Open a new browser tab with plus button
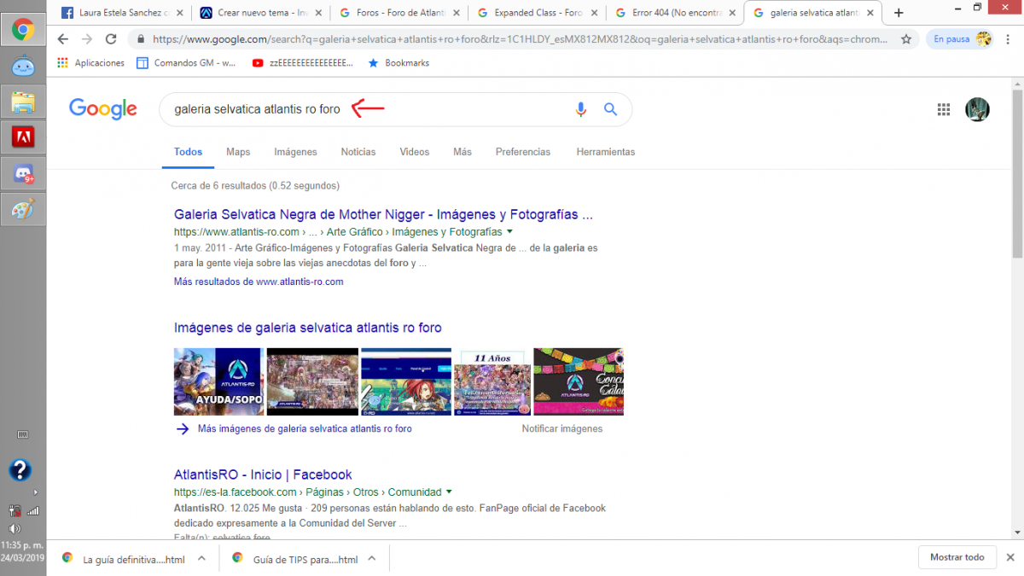 [x=899, y=13]
